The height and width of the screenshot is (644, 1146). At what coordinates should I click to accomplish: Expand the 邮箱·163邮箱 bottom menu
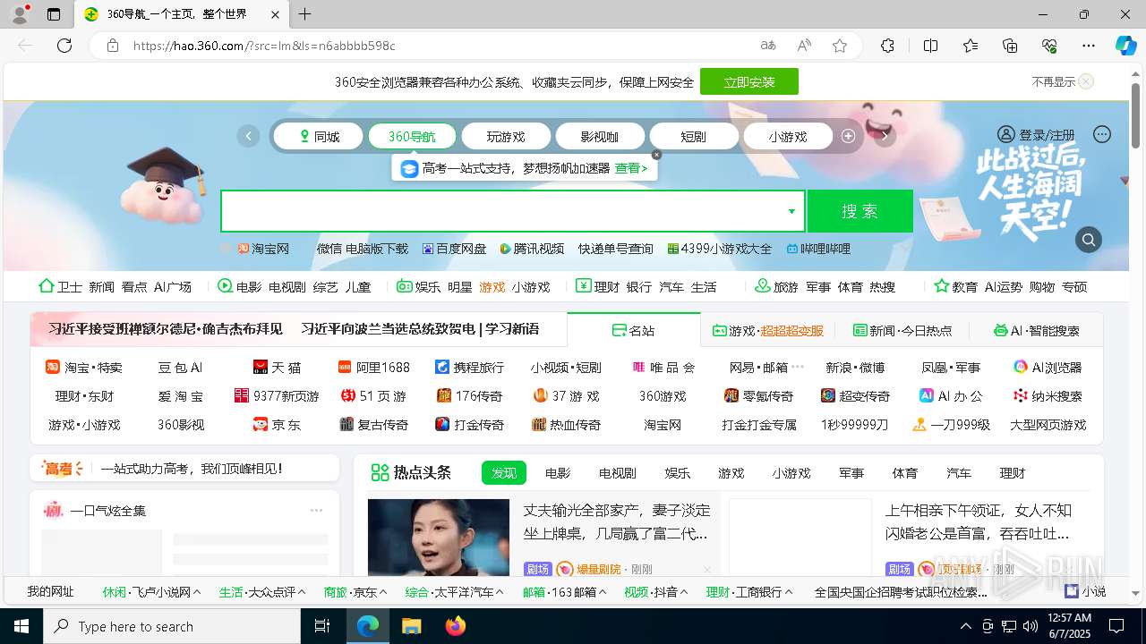click(x=566, y=591)
